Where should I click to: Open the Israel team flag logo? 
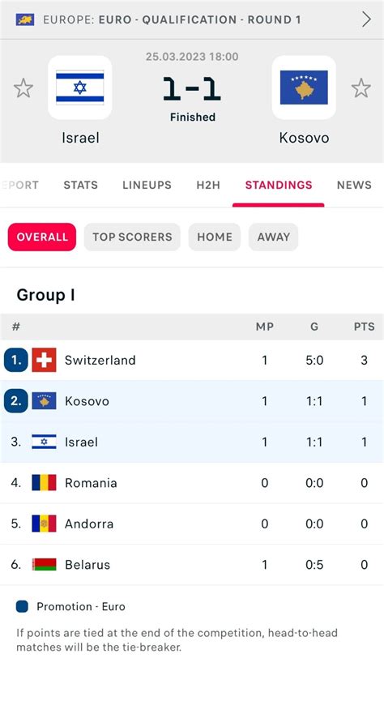80,88
